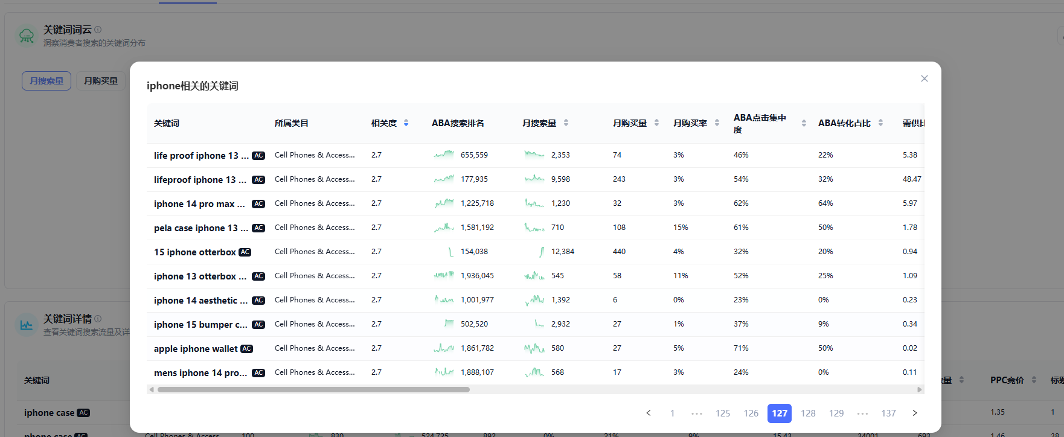1064x437 pixels.
Task: Click keyword pela case iphone 13
Action: 201,228
